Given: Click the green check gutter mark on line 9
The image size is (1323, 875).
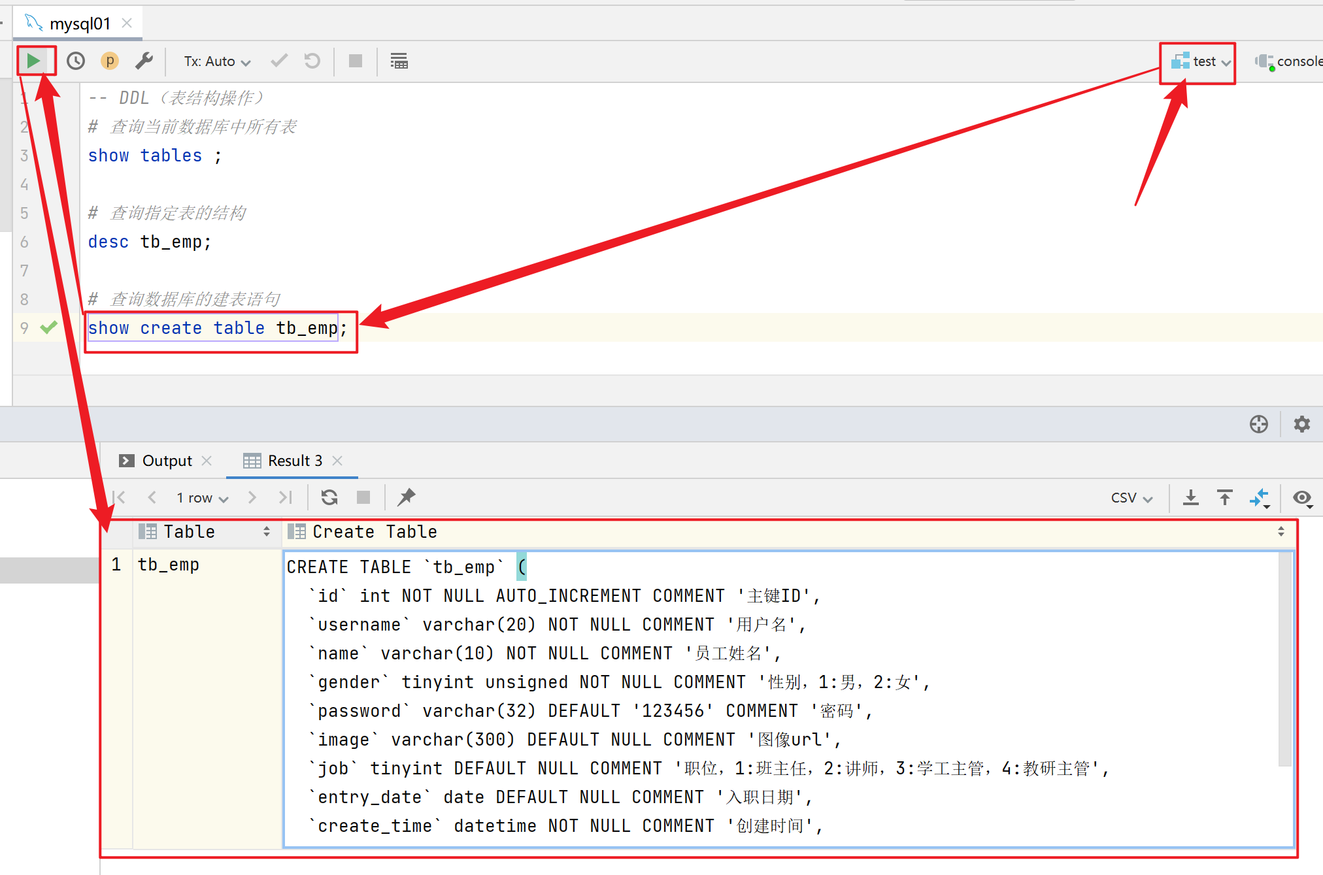Looking at the screenshot, I should pyautogui.click(x=48, y=327).
